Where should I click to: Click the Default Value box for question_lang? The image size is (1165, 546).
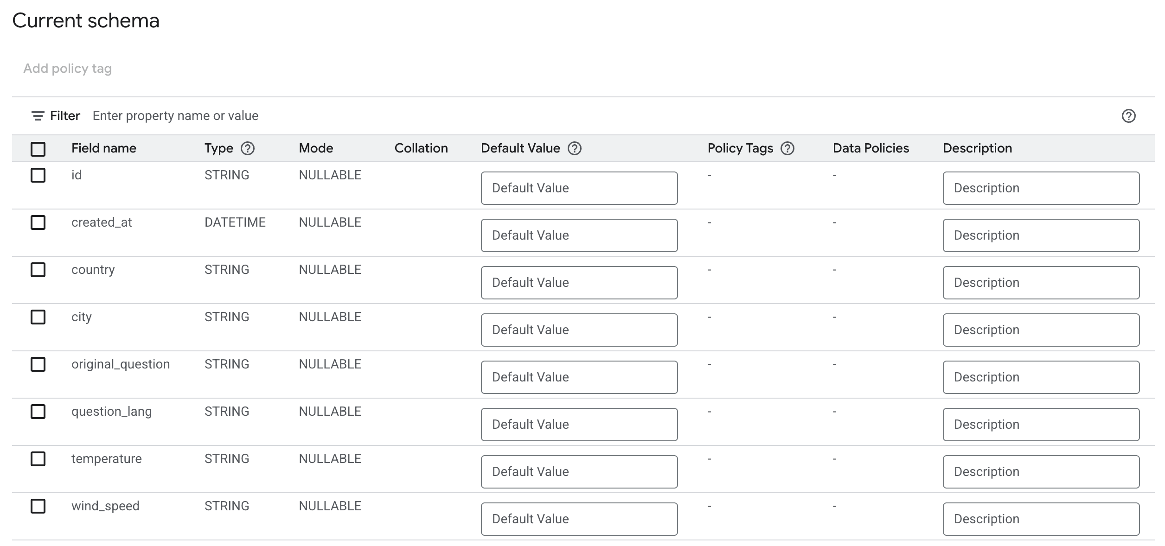pos(579,424)
